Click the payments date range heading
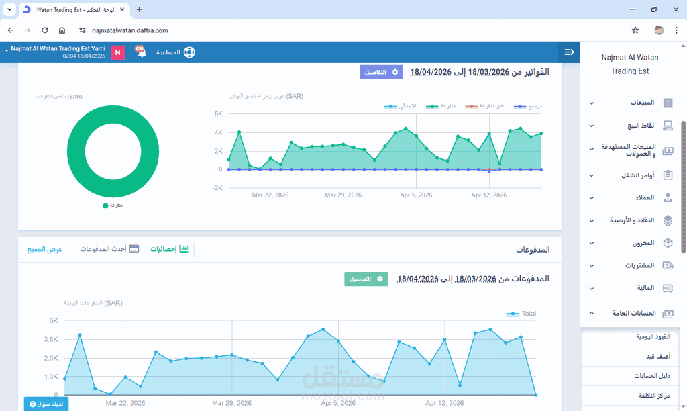This screenshot has height=411, width=687. coord(473,279)
